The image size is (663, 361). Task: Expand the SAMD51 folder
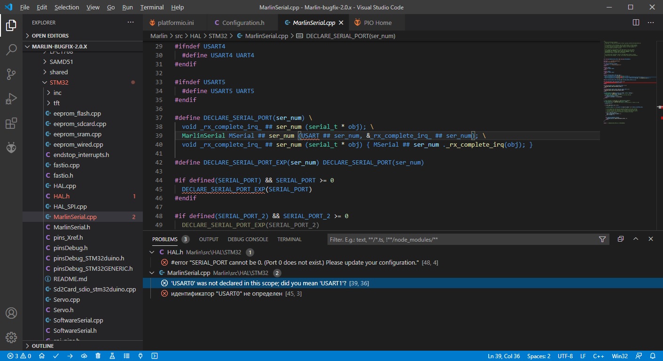[x=61, y=62]
